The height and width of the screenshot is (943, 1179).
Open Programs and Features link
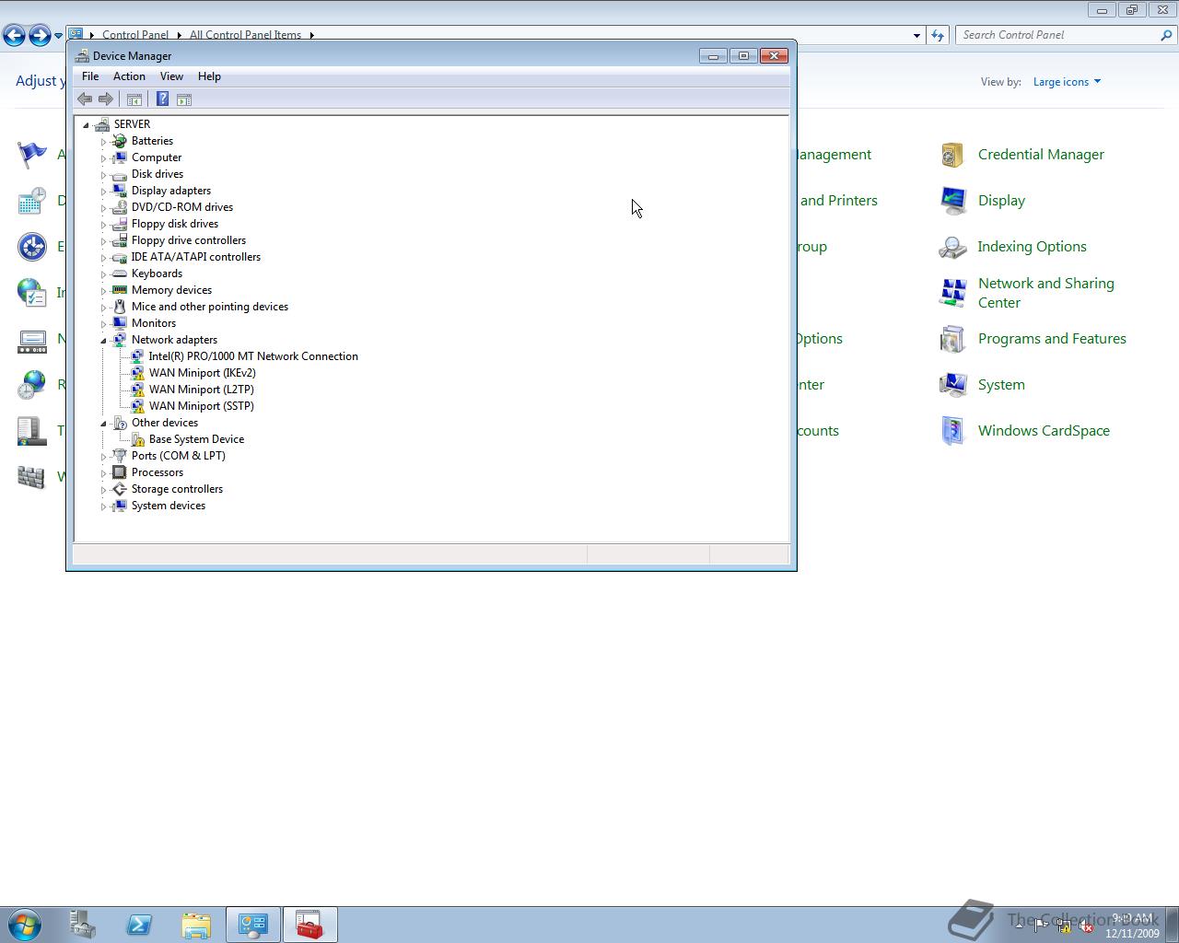pos(1052,339)
